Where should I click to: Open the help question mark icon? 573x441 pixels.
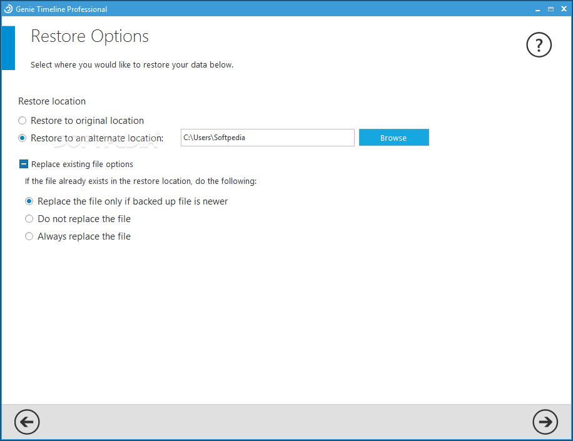click(539, 45)
